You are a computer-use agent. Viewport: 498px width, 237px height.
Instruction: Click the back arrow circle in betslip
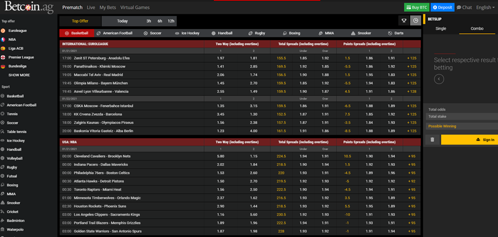click(x=439, y=79)
